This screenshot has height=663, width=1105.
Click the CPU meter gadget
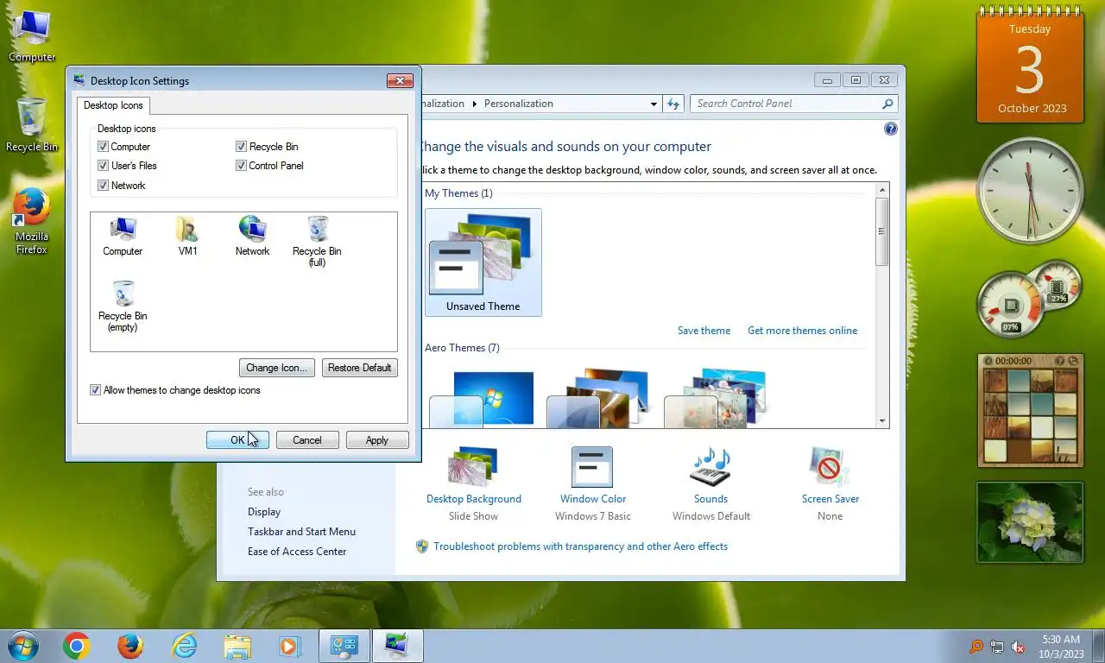tap(1029, 300)
